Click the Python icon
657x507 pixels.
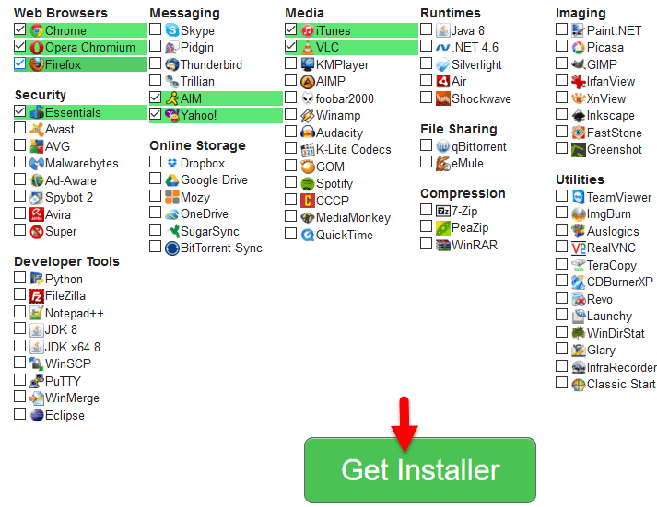pyautogui.click(x=37, y=279)
